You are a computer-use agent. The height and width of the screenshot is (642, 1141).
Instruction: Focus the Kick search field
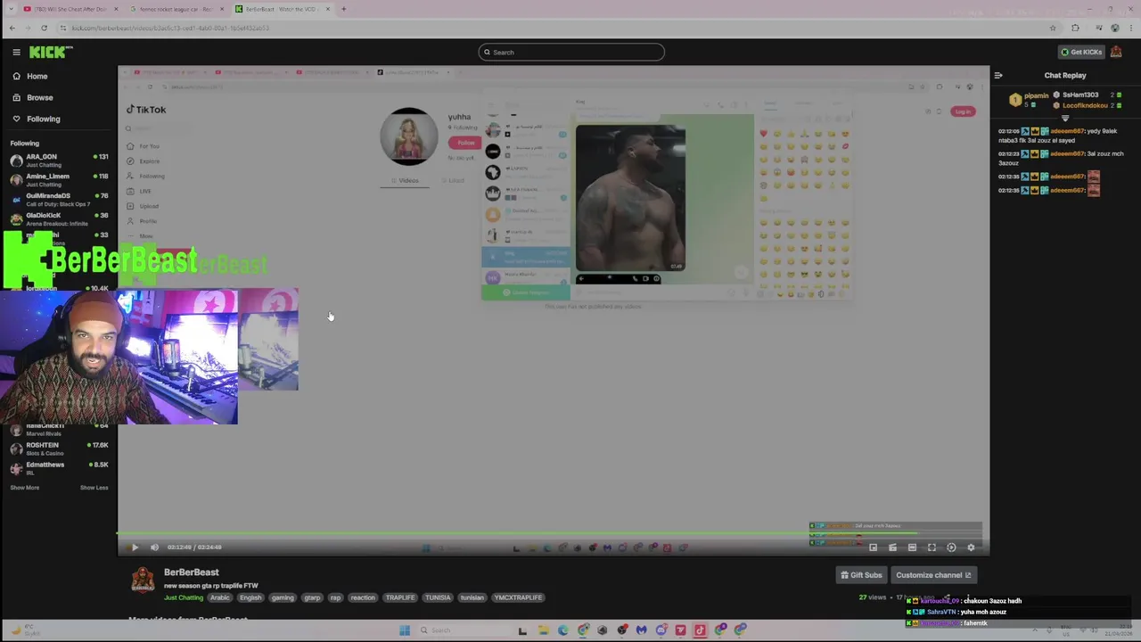[x=571, y=52]
